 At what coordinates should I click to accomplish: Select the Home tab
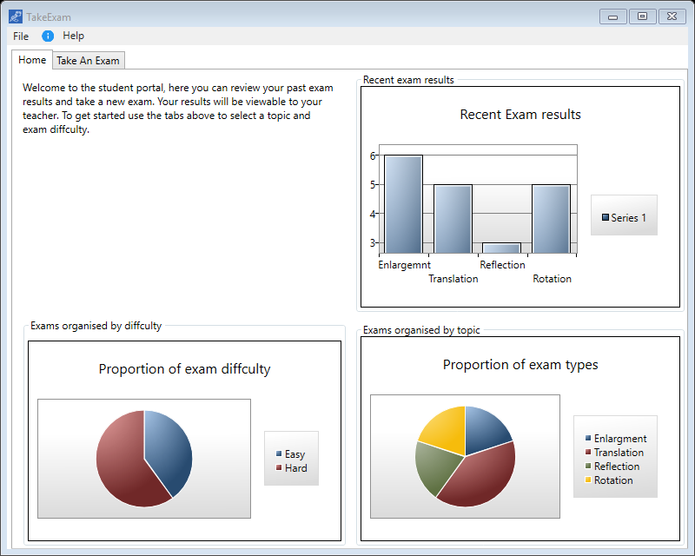coord(31,60)
